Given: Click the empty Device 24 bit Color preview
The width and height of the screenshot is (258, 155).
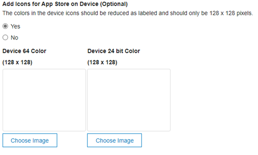Looking at the screenshot, I should [129, 100].
